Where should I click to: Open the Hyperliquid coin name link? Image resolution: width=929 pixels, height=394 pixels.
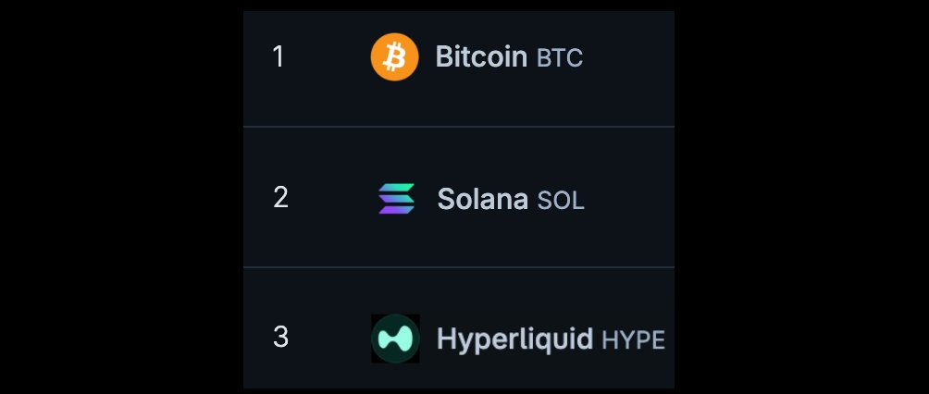click(x=514, y=339)
